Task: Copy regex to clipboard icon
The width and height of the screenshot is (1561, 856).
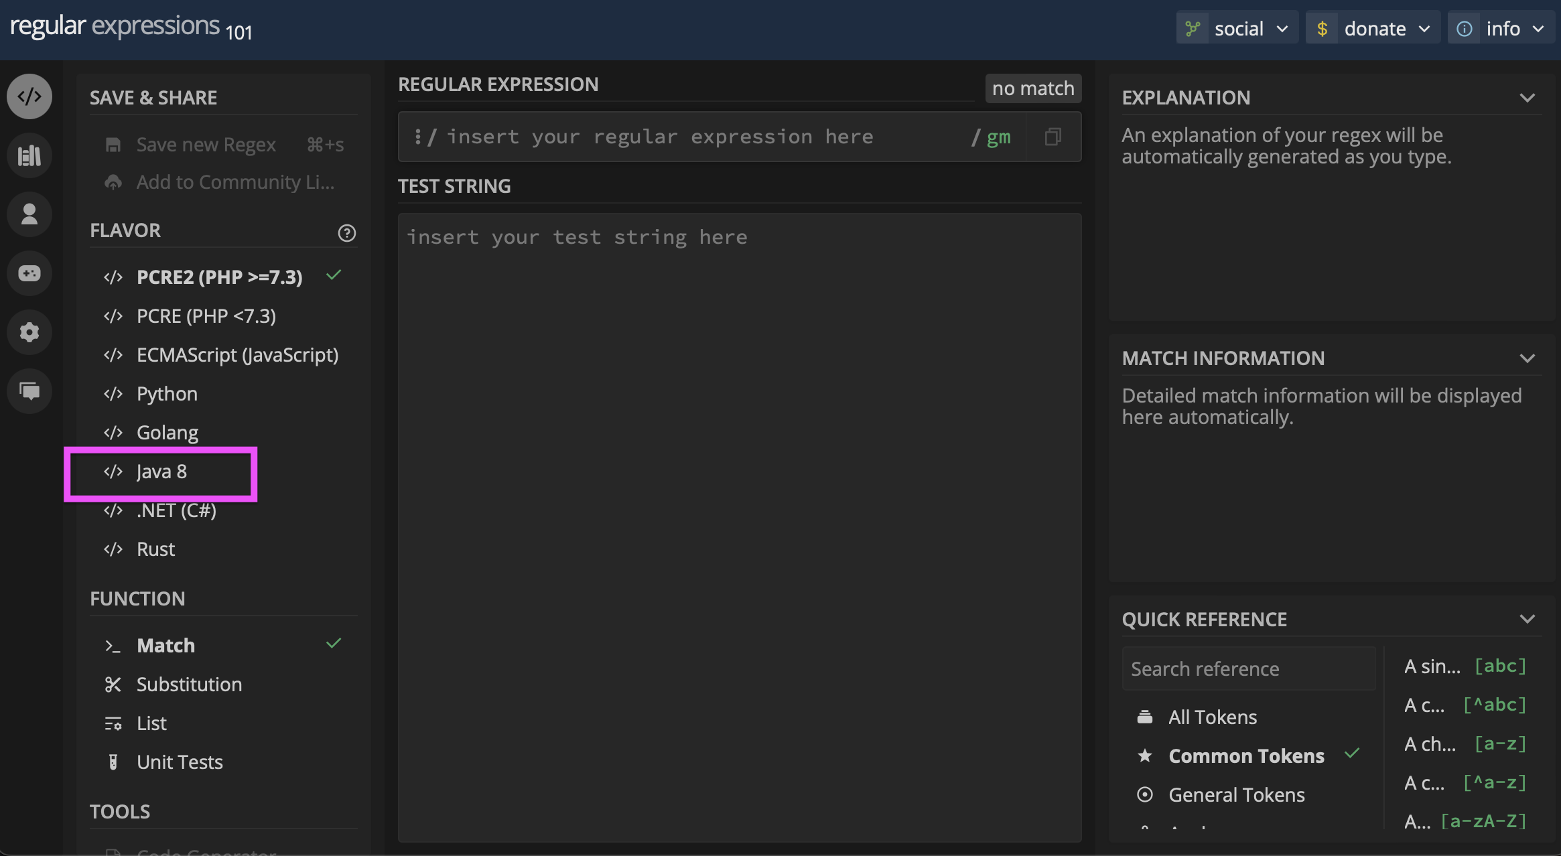Action: (1053, 137)
